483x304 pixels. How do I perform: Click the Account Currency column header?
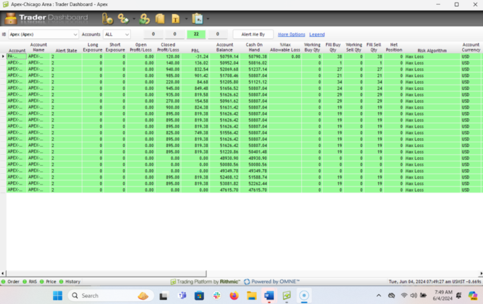coord(471,47)
